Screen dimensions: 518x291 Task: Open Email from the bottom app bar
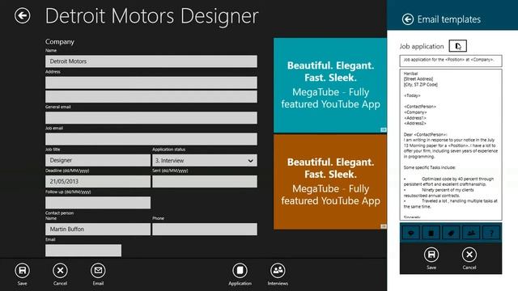coord(98,271)
